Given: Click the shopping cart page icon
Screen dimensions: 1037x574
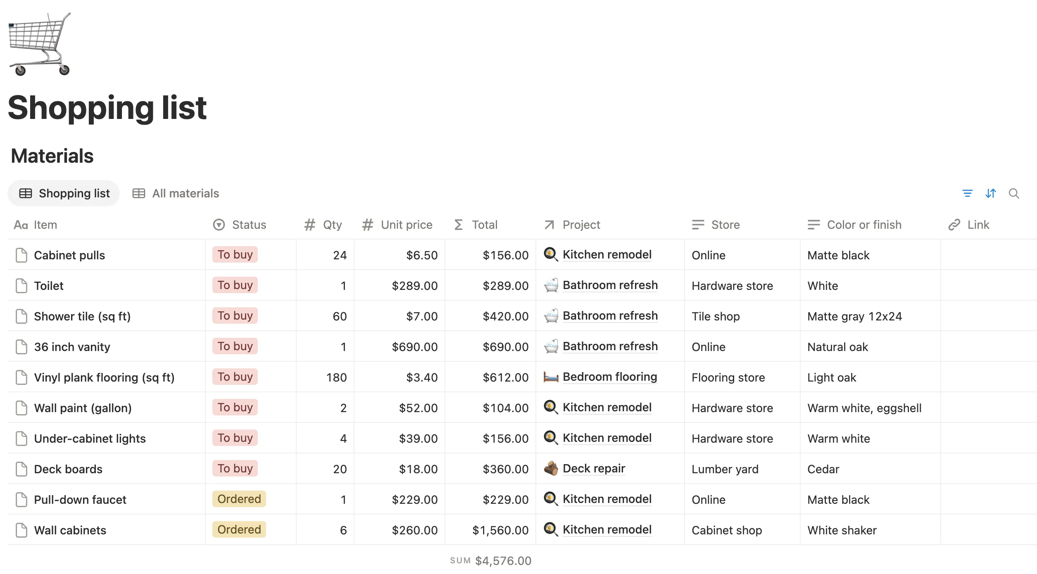Looking at the screenshot, I should (x=40, y=44).
